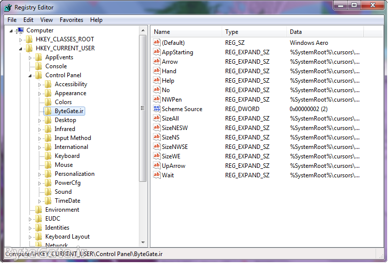Open the Edit menu

(28, 20)
